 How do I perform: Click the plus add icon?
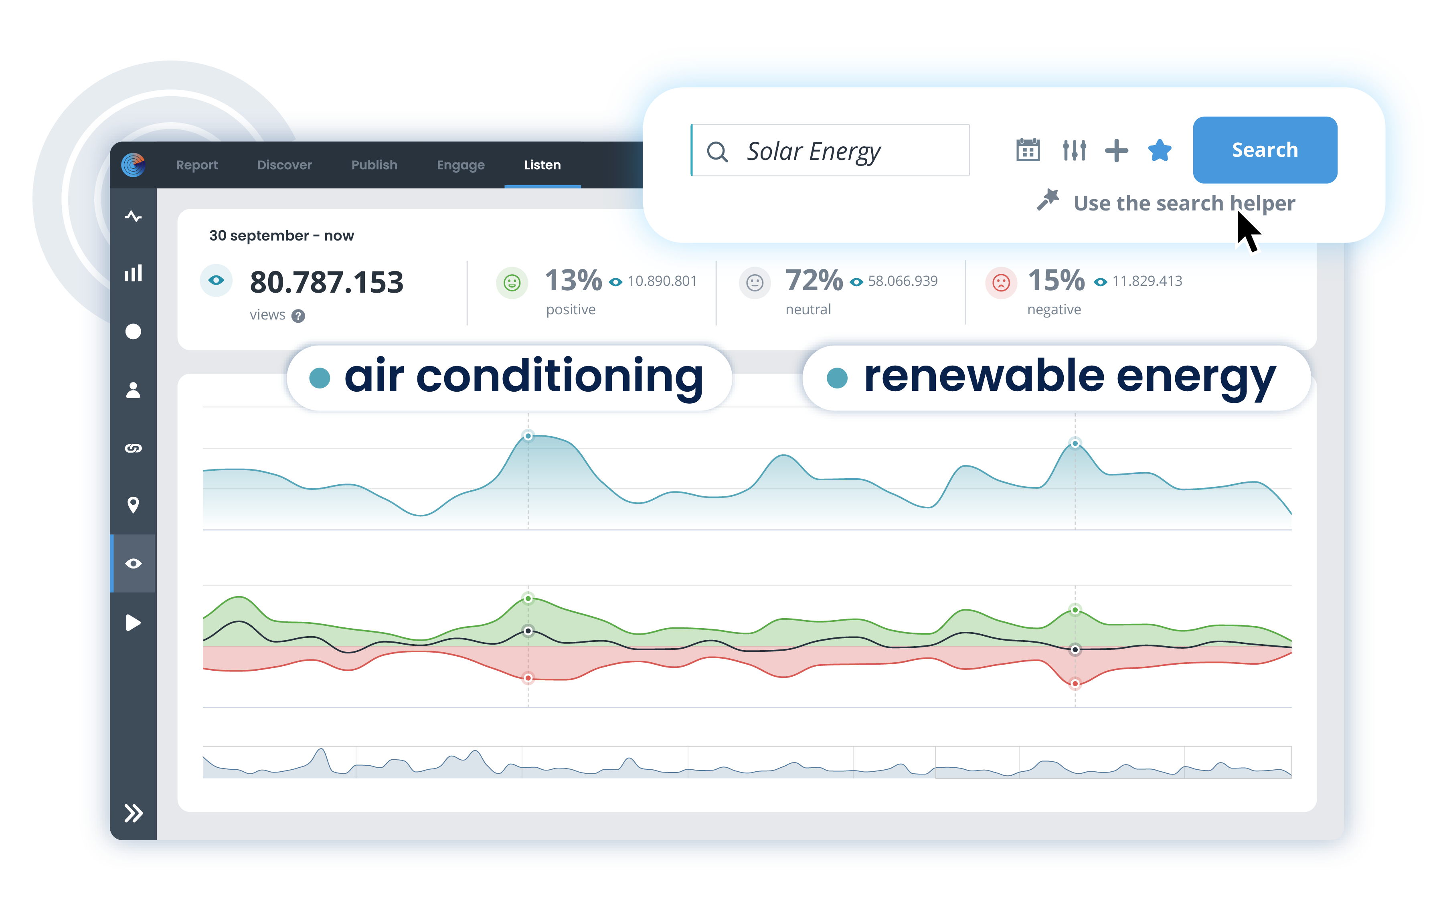[1116, 150]
